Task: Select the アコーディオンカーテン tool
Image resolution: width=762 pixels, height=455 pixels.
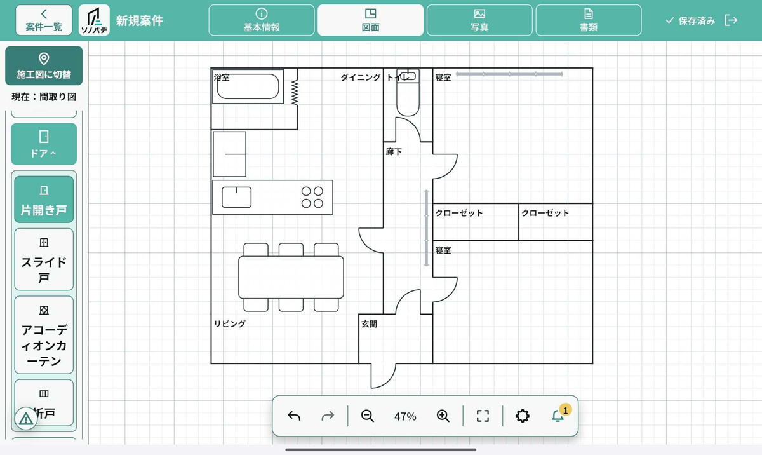Action: 44,335
